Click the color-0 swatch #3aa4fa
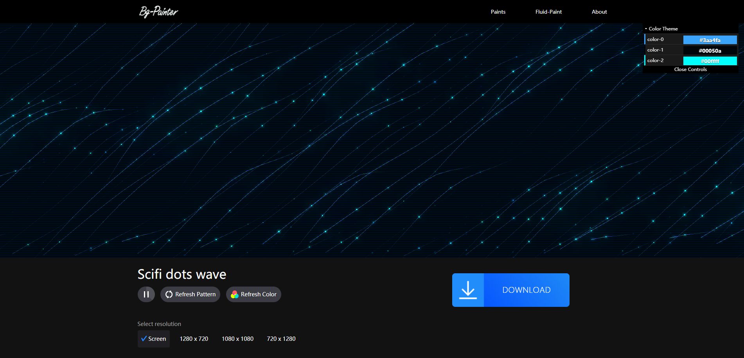The width and height of the screenshot is (744, 358). 710,40
